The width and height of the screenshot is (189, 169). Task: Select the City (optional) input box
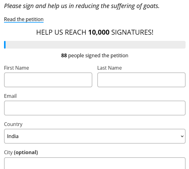(x=94, y=163)
